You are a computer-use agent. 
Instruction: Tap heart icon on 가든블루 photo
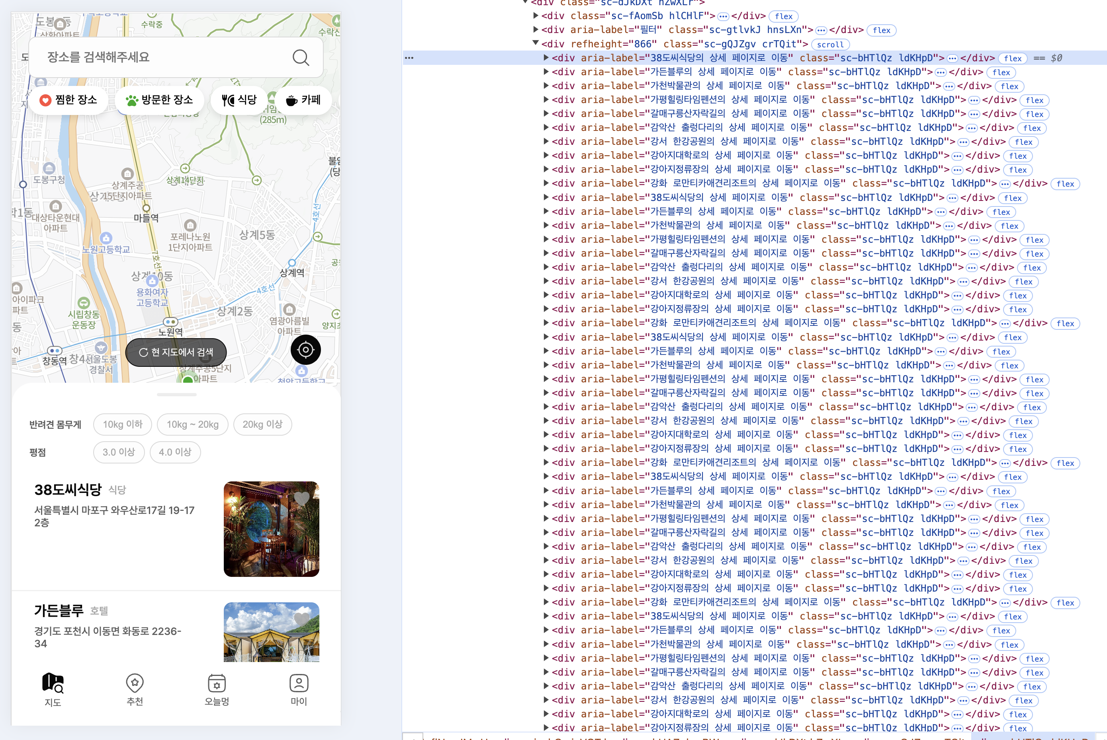[x=301, y=618]
